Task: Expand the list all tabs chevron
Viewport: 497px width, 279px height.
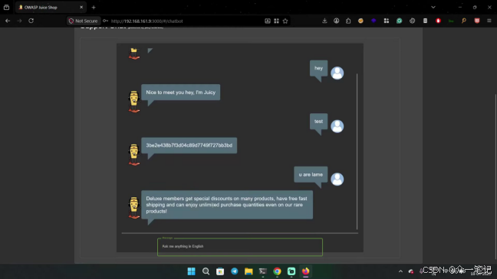Action: (x=433, y=8)
